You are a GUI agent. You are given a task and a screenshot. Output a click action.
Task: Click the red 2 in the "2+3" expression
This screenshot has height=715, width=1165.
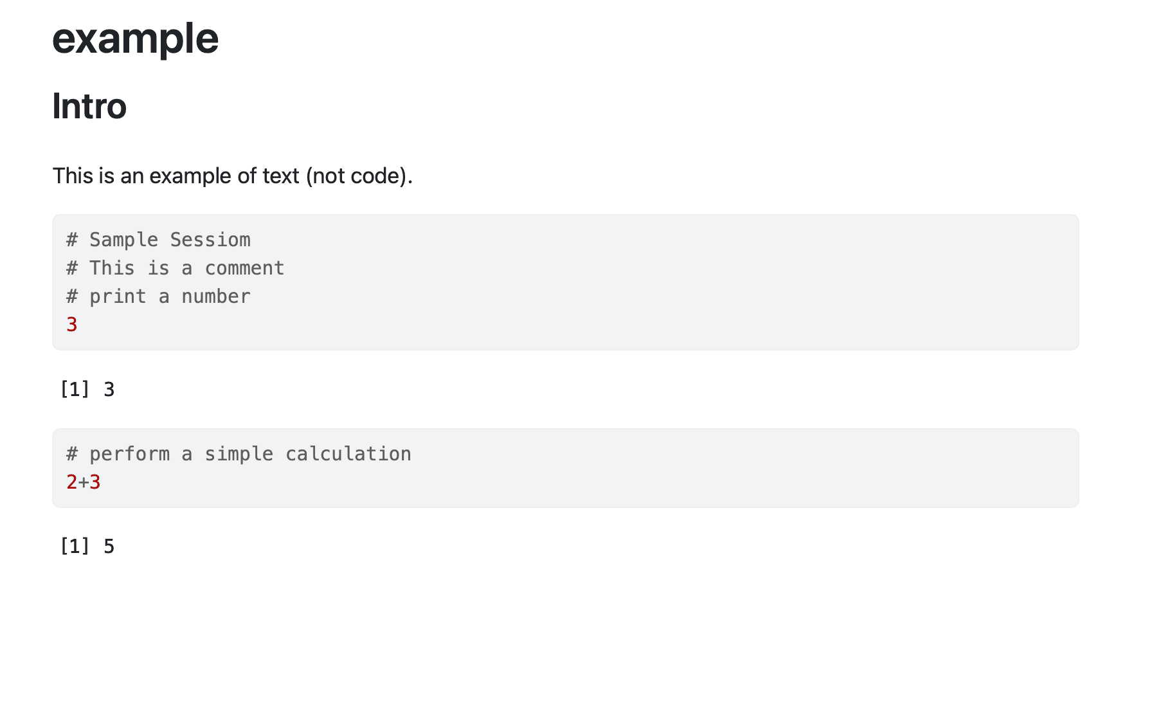click(x=71, y=482)
